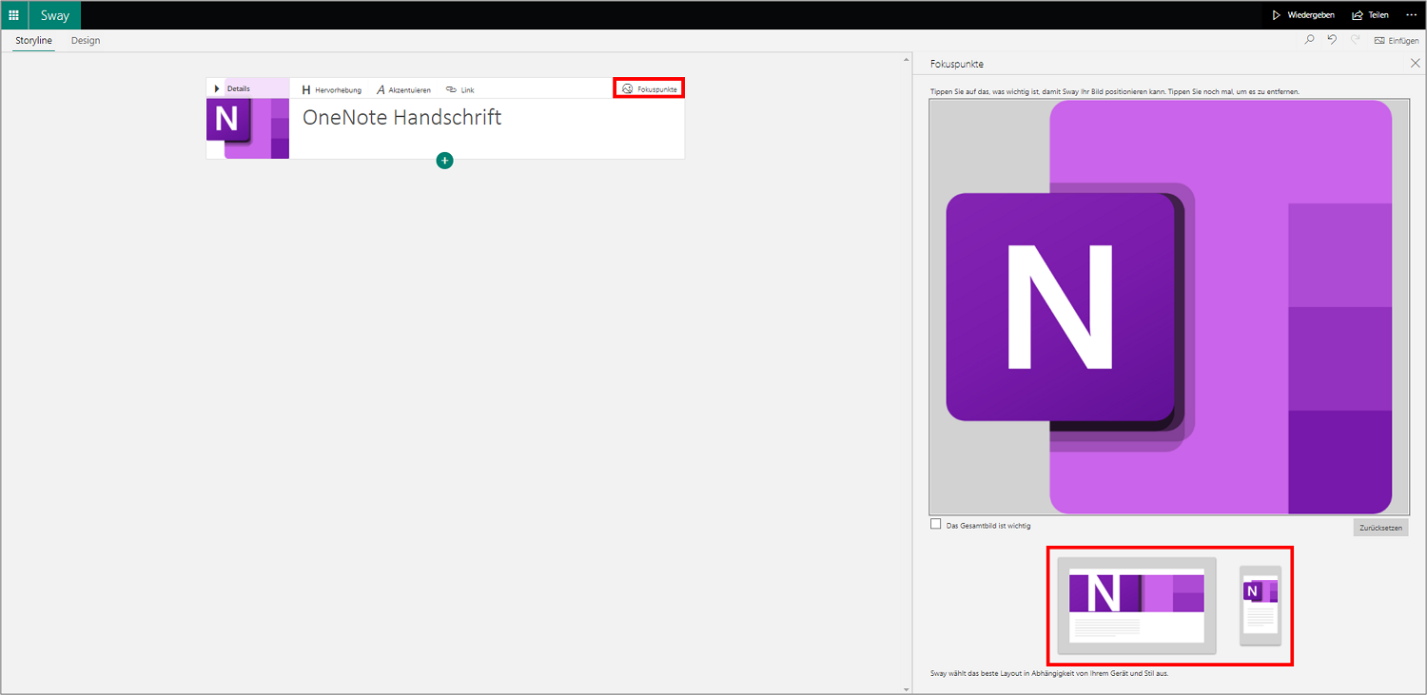The image size is (1427, 695).
Task: Open the app launcher waffle menu
Action: tap(14, 15)
